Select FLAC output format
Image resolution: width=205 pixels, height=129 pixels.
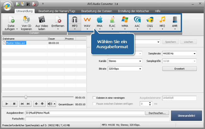tap(112, 22)
